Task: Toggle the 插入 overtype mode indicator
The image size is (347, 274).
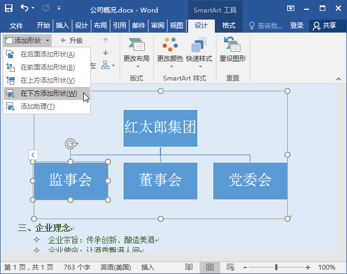Action: tap(147, 267)
